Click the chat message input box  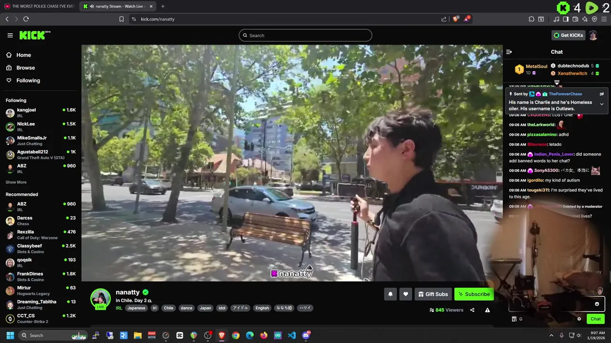(x=557, y=304)
